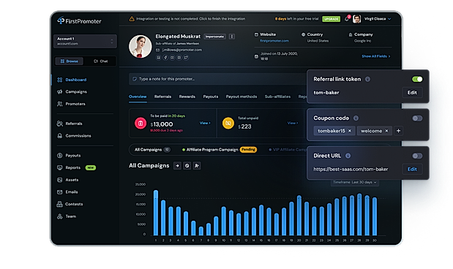Click the arrow button beside All Campaigns heading

pyautogui.click(x=177, y=166)
